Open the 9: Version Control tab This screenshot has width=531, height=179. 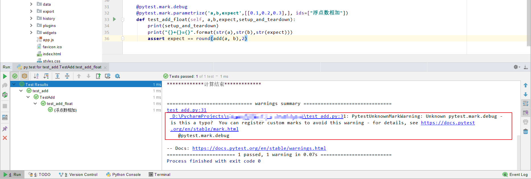78,174
